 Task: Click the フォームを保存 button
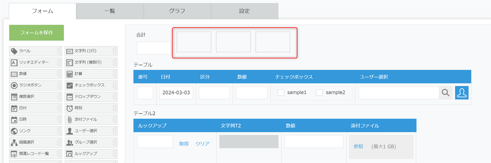coord(37,33)
